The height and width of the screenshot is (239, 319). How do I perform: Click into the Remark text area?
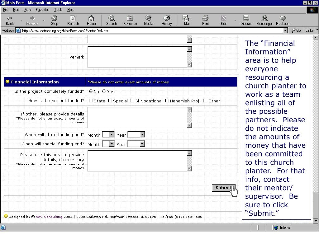(137, 57)
